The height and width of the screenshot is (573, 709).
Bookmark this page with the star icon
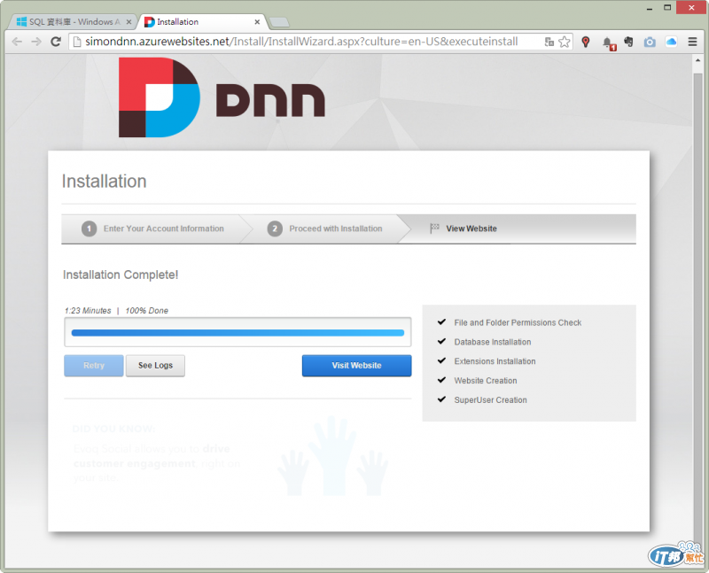(x=565, y=42)
